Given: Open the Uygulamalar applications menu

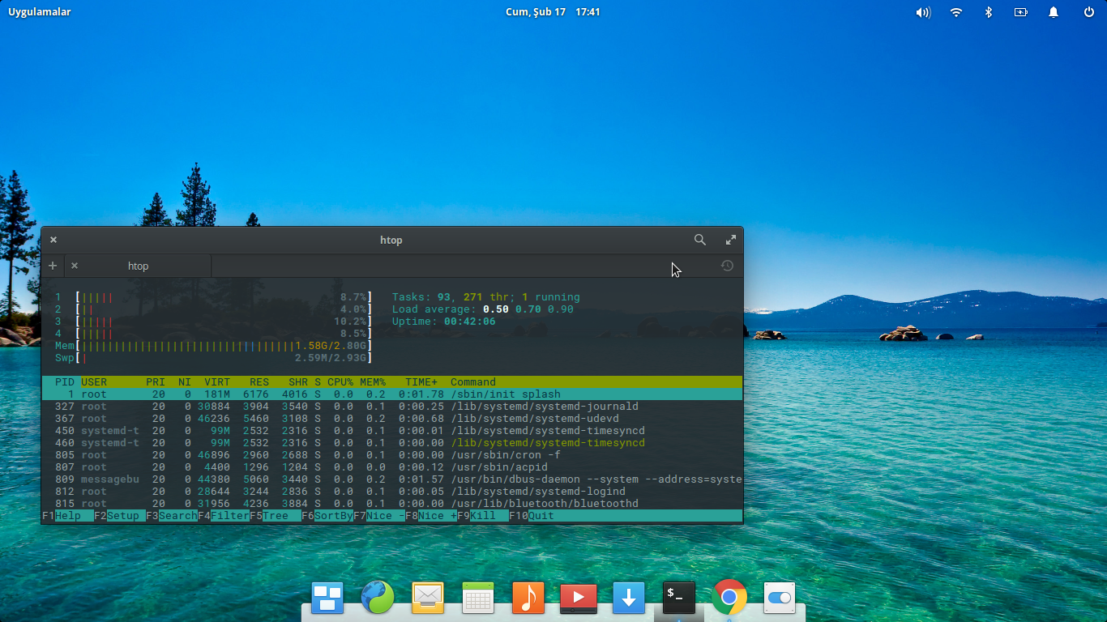Looking at the screenshot, I should [x=40, y=12].
